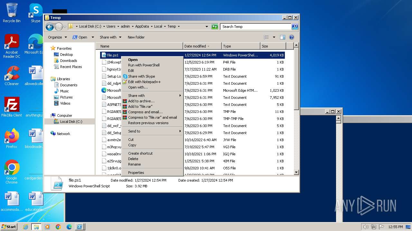Change view using the views icon

click(266, 37)
